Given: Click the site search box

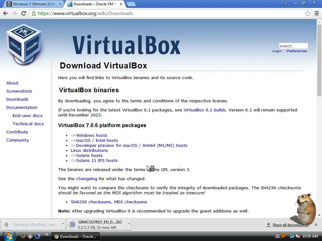Looking at the screenshot, I should (293, 46).
